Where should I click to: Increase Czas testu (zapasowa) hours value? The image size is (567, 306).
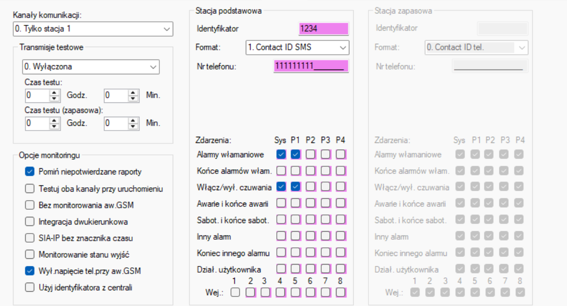point(54,120)
